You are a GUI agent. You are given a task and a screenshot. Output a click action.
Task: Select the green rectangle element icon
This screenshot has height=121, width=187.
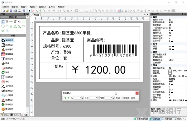[24, 22]
